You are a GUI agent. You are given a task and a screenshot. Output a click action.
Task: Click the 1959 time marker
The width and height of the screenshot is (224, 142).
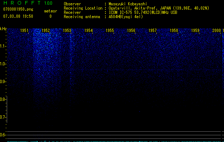195,30
